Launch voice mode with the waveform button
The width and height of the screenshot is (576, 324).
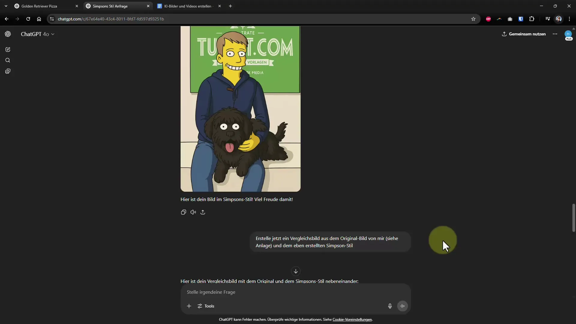[403, 306]
